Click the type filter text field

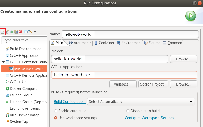click(24, 40)
